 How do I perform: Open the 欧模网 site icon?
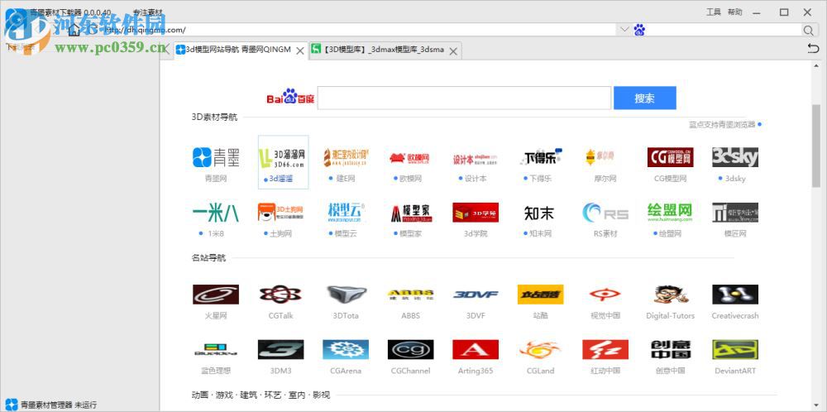click(x=410, y=157)
